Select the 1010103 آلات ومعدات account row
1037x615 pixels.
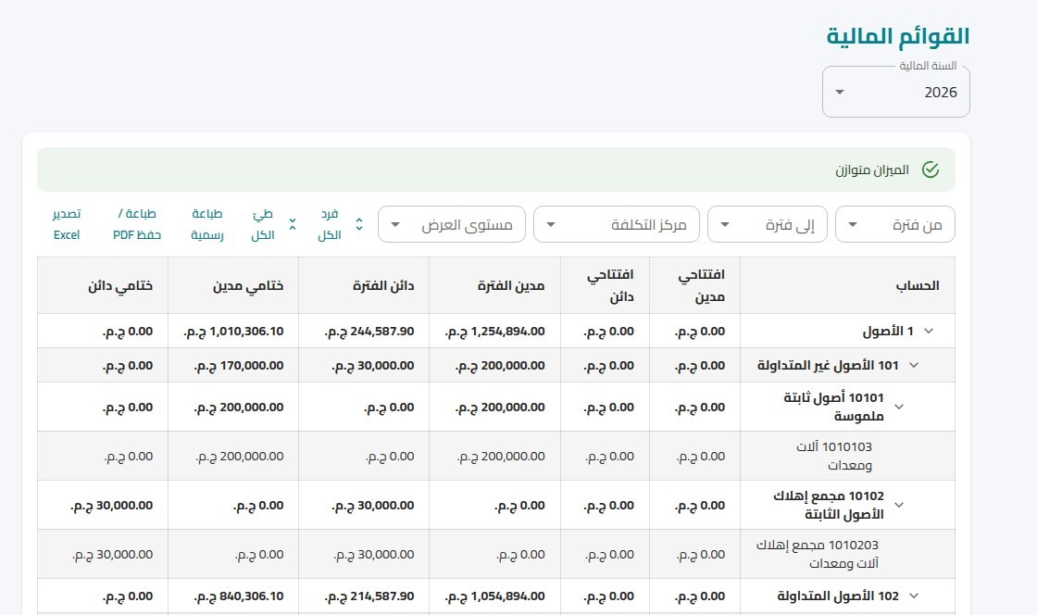(x=496, y=456)
